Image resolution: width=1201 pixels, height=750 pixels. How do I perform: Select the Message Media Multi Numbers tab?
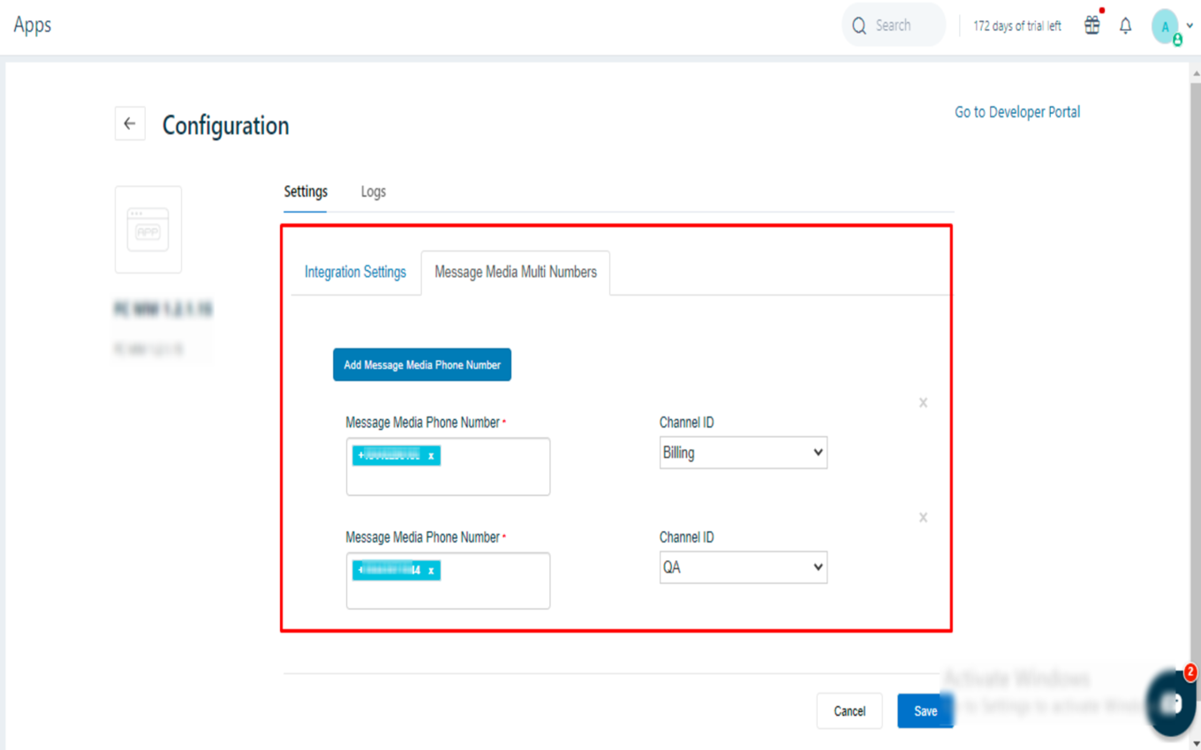coord(516,272)
